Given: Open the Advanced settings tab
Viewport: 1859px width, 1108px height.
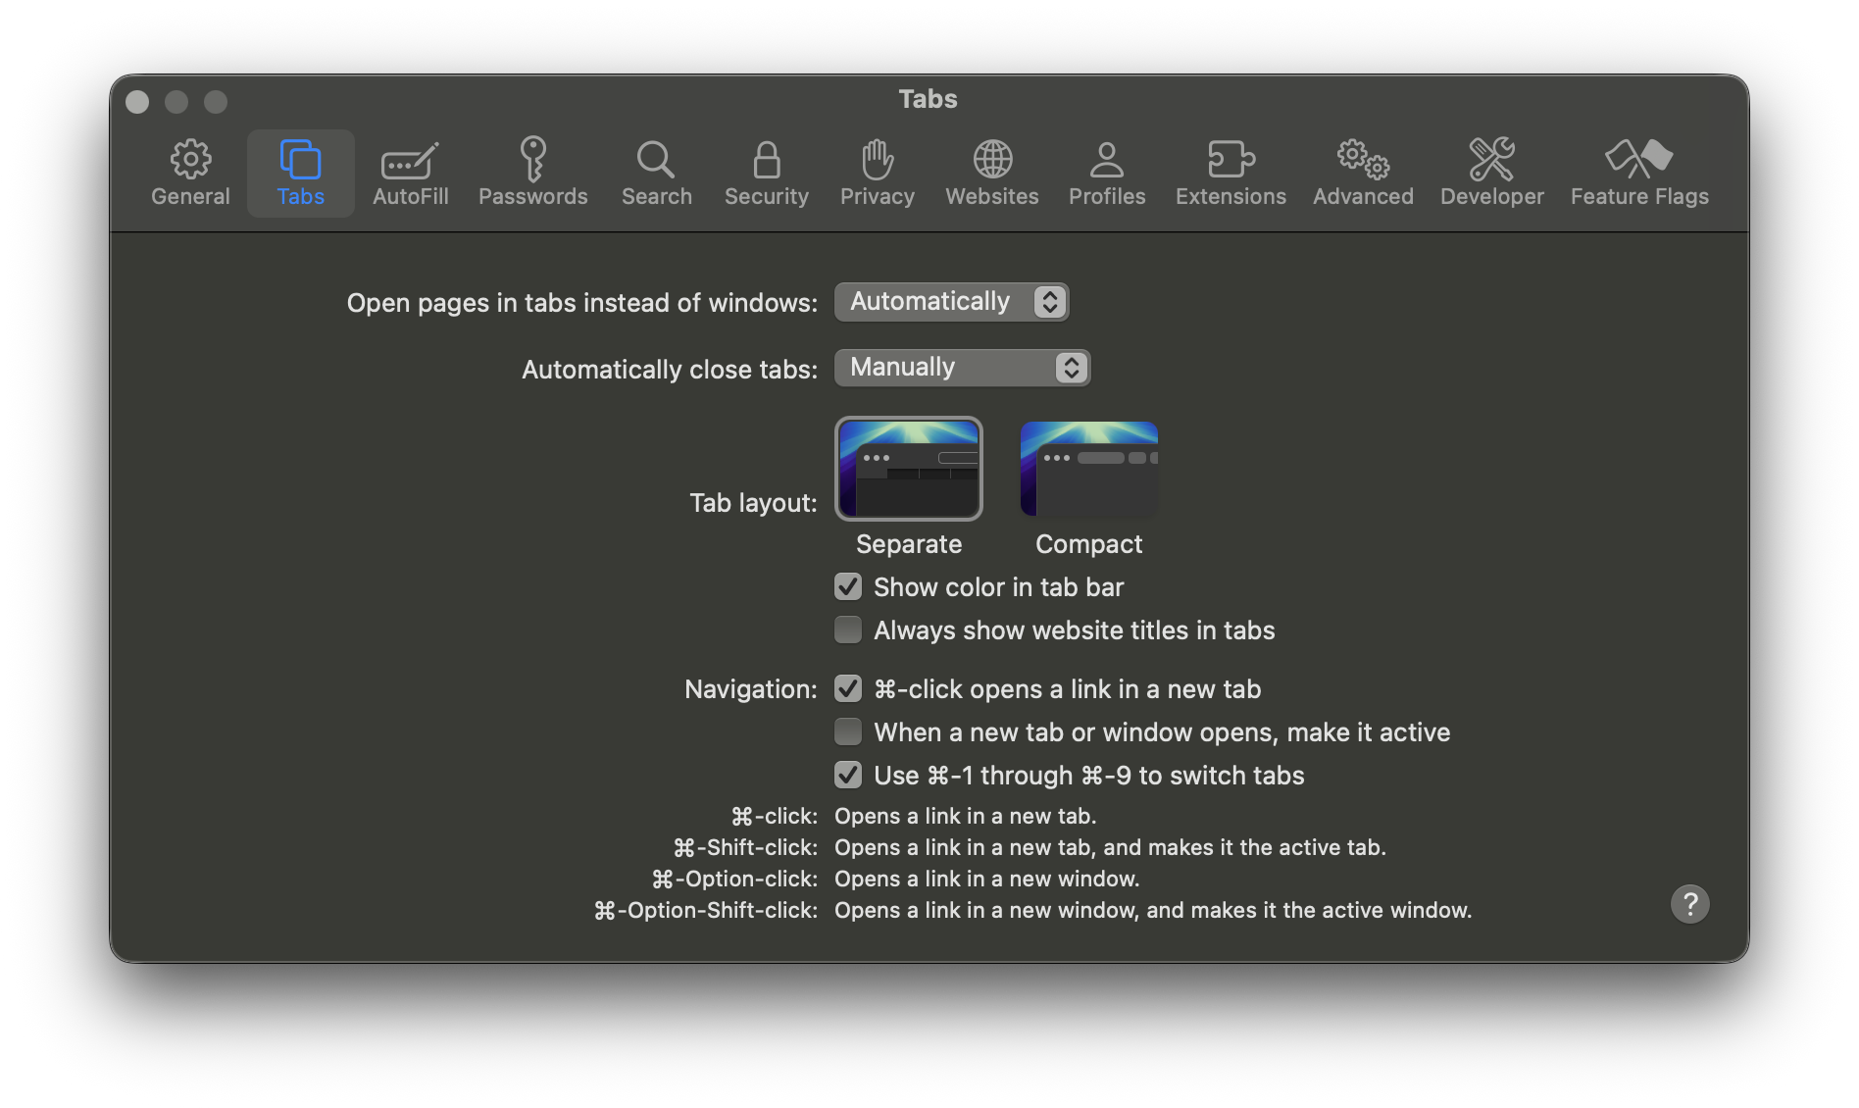Looking at the screenshot, I should coord(1362,173).
